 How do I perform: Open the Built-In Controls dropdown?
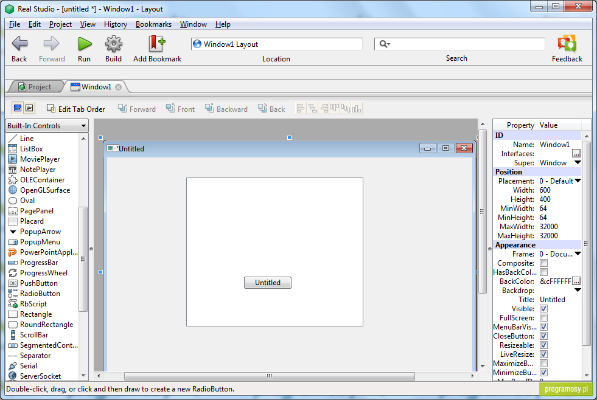tap(46, 125)
